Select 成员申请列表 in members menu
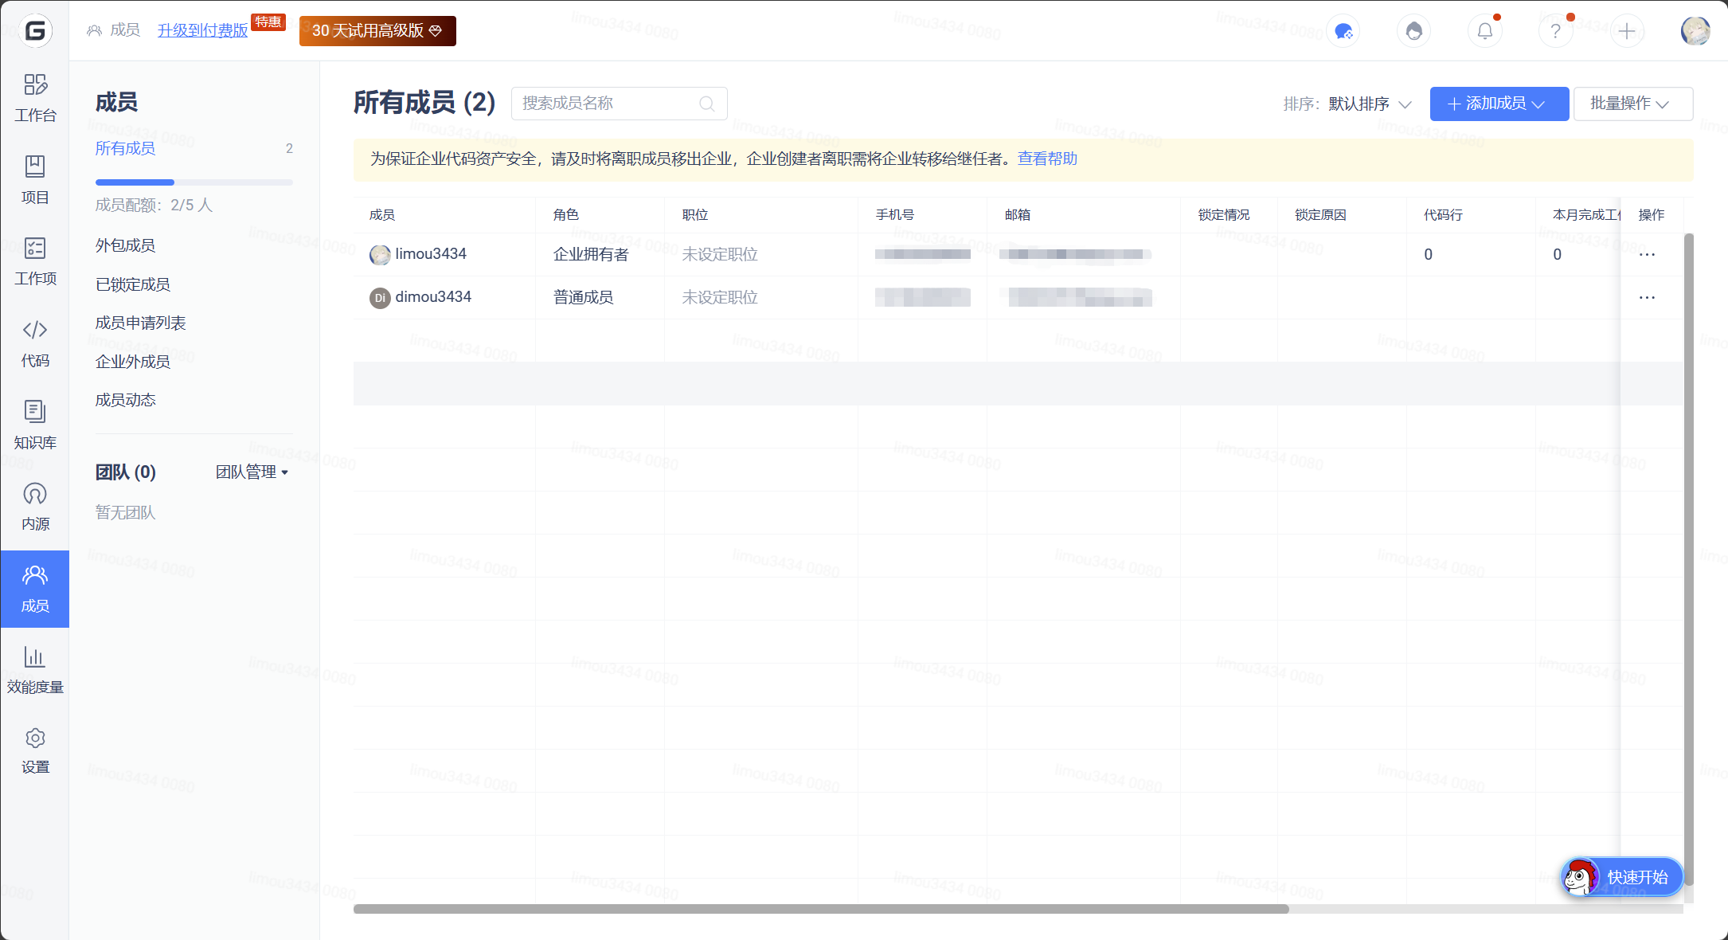The width and height of the screenshot is (1728, 940). coord(140,323)
